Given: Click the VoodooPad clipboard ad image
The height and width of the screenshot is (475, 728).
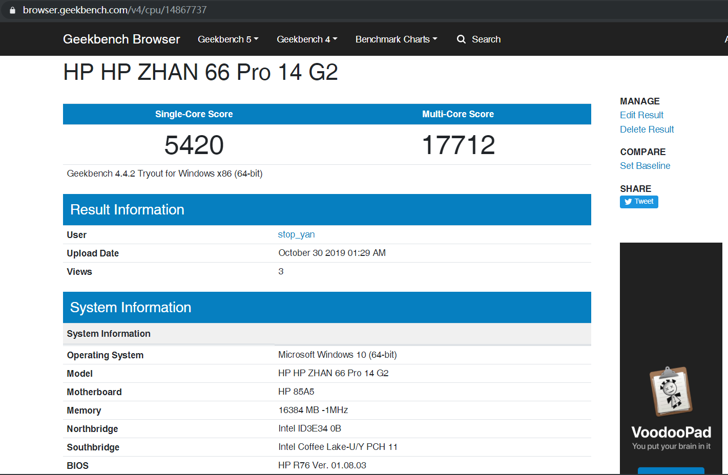Looking at the screenshot, I should click(x=671, y=391).
